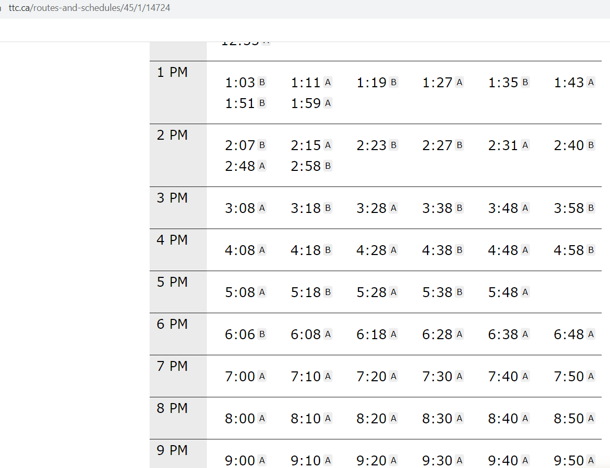This screenshot has height=468, width=610.
Task: Select the A badge next to 7:30
Action: [x=459, y=376]
